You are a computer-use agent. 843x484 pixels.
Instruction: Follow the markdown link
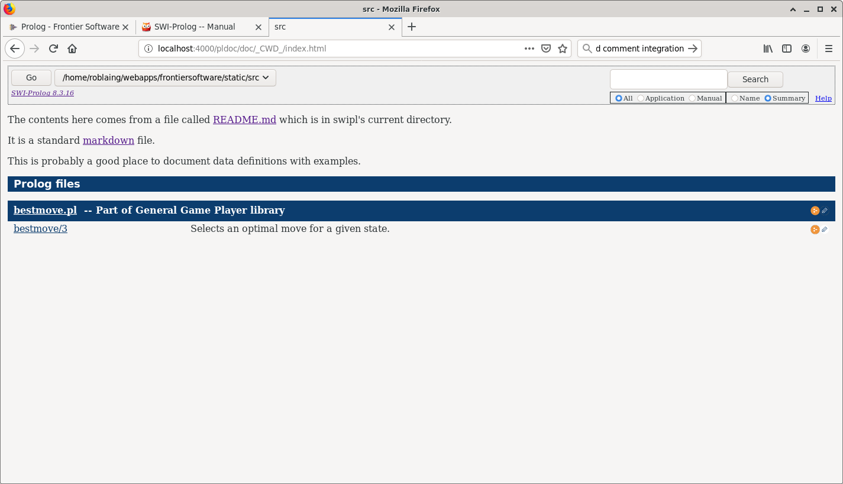[108, 140]
